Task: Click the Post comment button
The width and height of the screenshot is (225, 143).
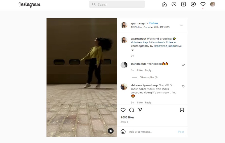Action: click(181, 132)
